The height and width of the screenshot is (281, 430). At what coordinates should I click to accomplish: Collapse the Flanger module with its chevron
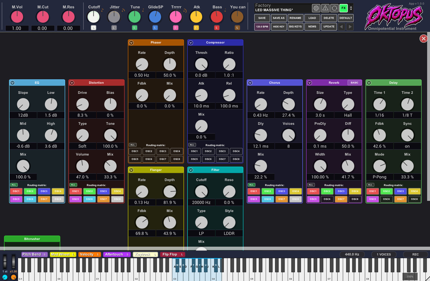click(x=131, y=170)
